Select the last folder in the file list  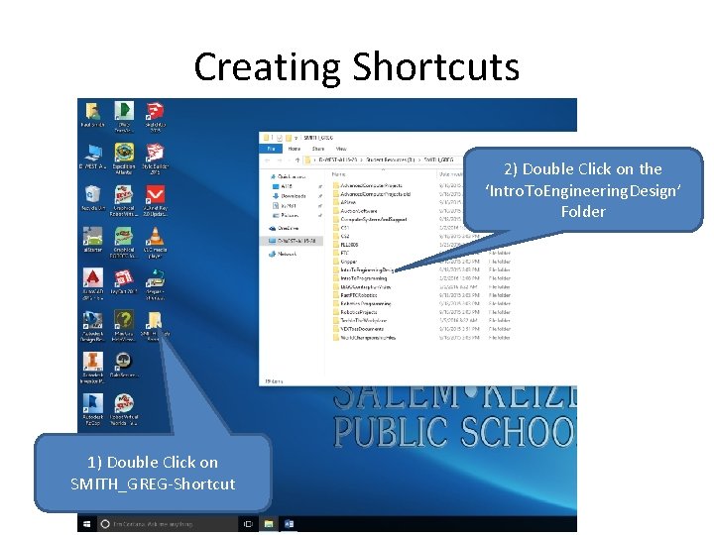pos(364,338)
